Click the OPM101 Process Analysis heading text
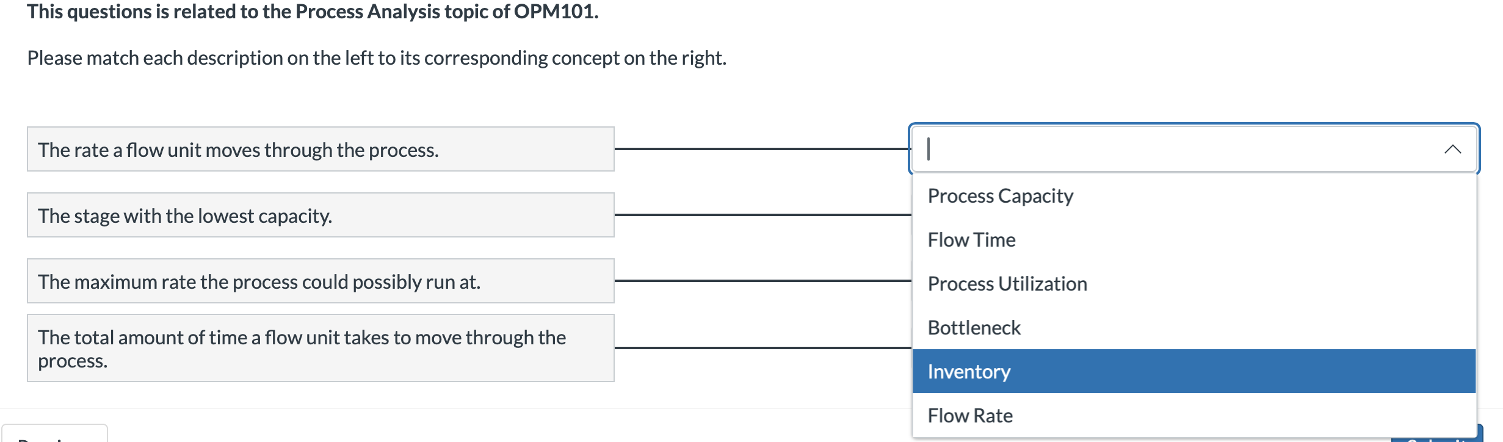The height and width of the screenshot is (442, 1503). tap(311, 10)
